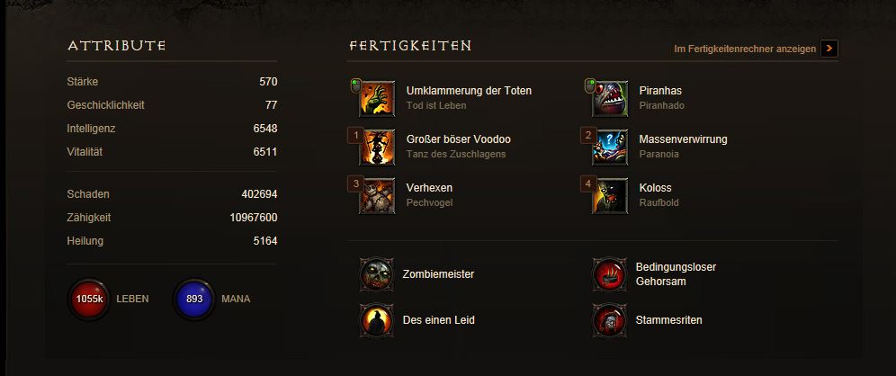Click the Verhexen voodoo doll icon
896x376 pixels.
[377, 196]
